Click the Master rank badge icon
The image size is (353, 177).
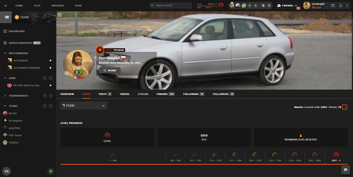[x=345, y=107]
